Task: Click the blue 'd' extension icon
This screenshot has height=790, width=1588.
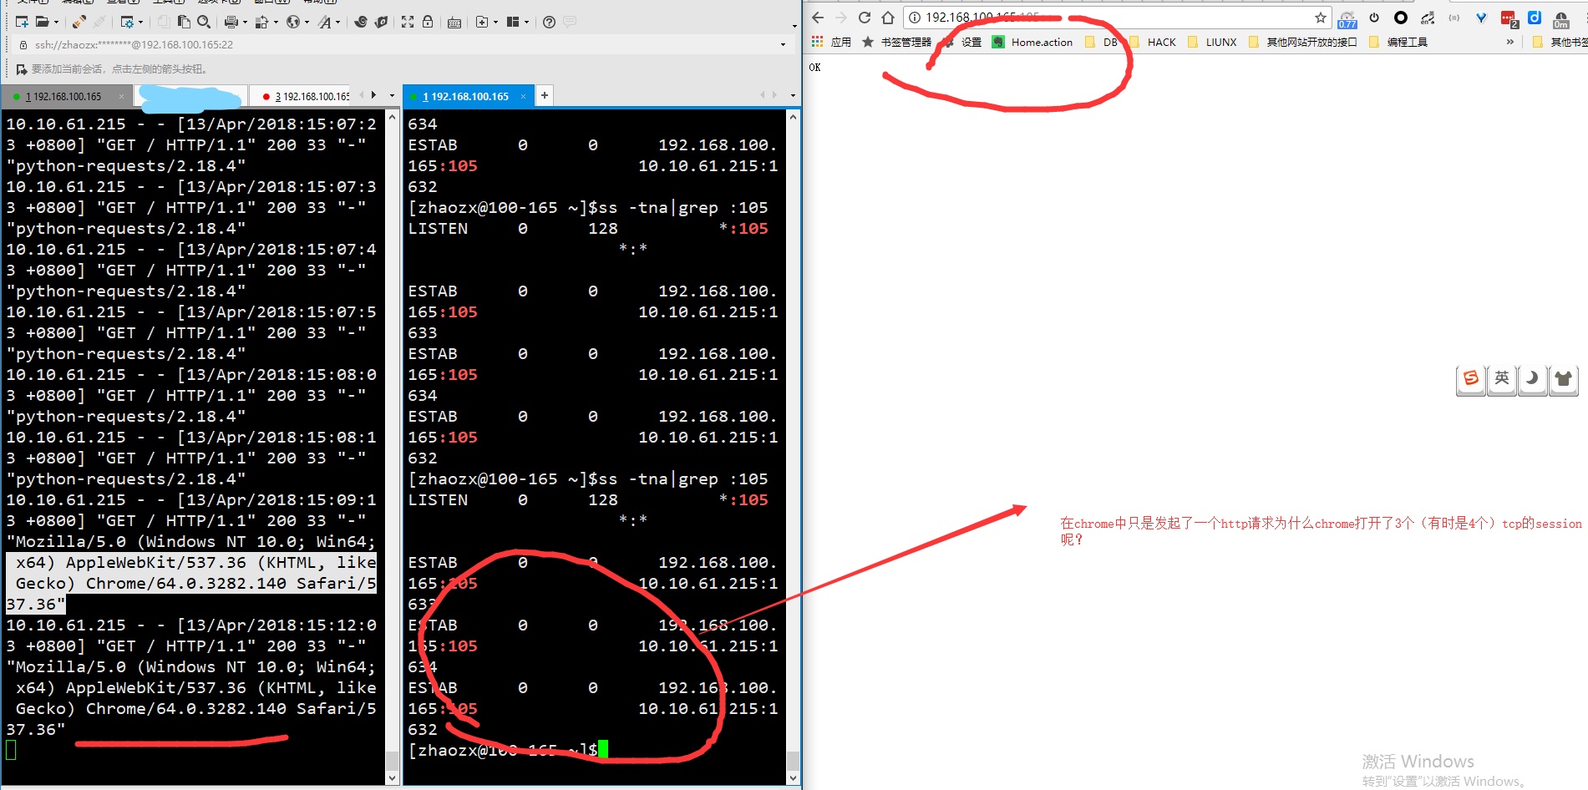Action: (x=1535, y=18)
